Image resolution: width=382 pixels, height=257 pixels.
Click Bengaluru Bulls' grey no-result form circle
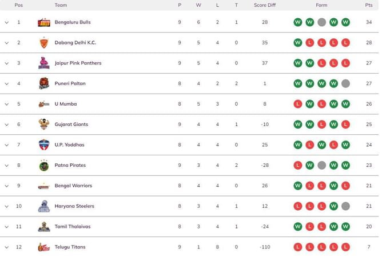322,22
